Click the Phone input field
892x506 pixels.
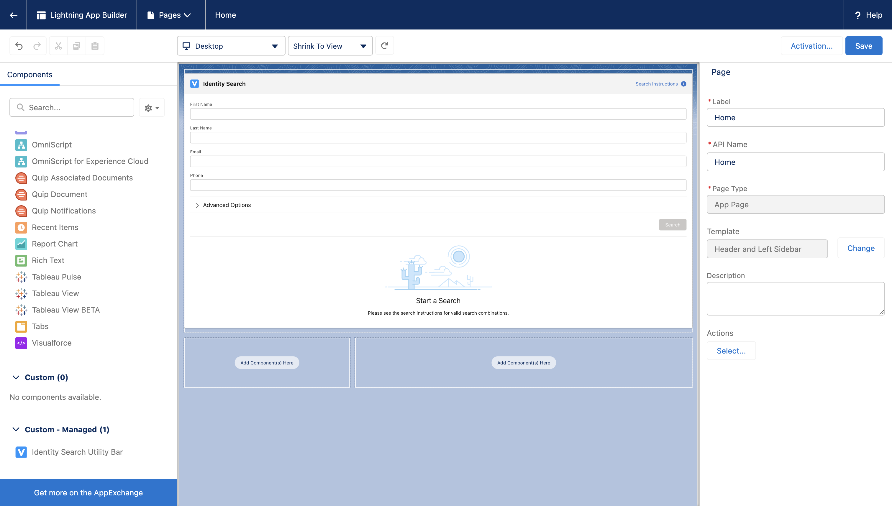(438, 185)
